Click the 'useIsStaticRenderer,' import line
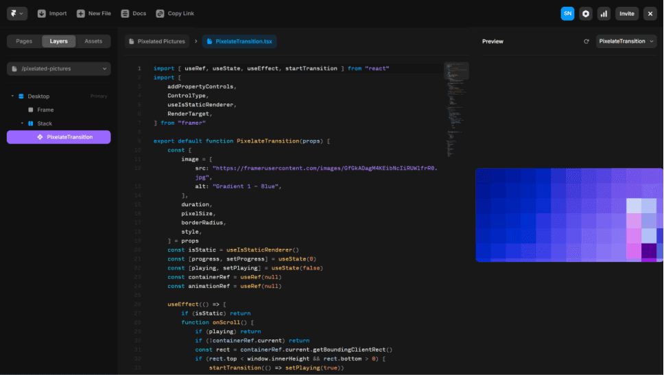664x375 pixels. click(x=202, y=104)
